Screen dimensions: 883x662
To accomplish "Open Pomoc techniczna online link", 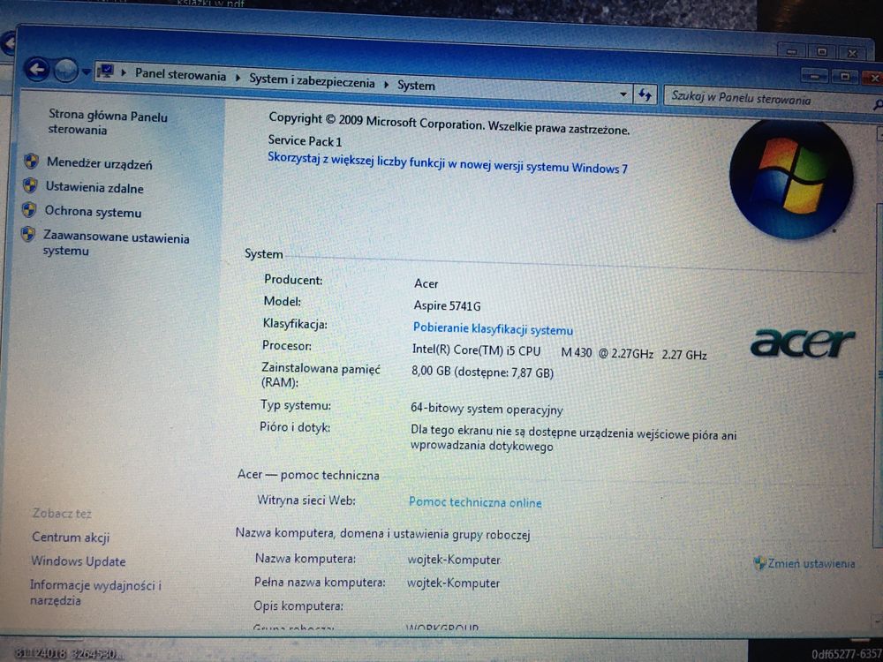I will click(475, 502).
